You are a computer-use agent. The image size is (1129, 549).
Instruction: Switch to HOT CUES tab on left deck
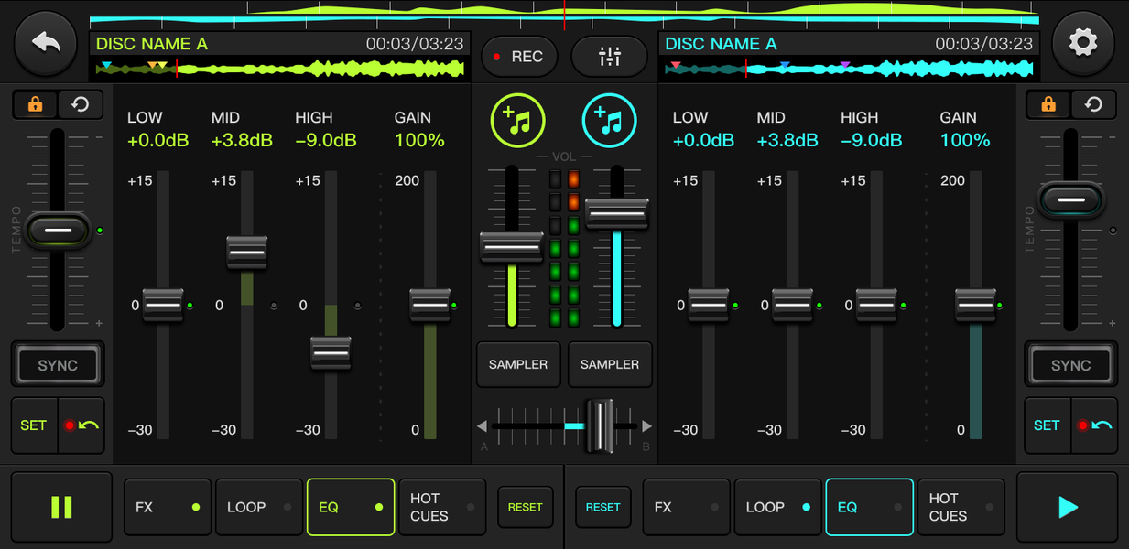pyautogui.click(x=441, y=507)
